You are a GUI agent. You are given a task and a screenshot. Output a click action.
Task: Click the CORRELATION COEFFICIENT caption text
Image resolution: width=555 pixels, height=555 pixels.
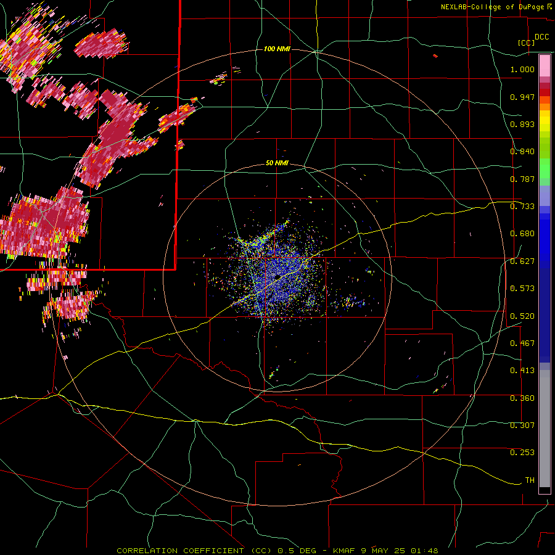pos(180,551)
